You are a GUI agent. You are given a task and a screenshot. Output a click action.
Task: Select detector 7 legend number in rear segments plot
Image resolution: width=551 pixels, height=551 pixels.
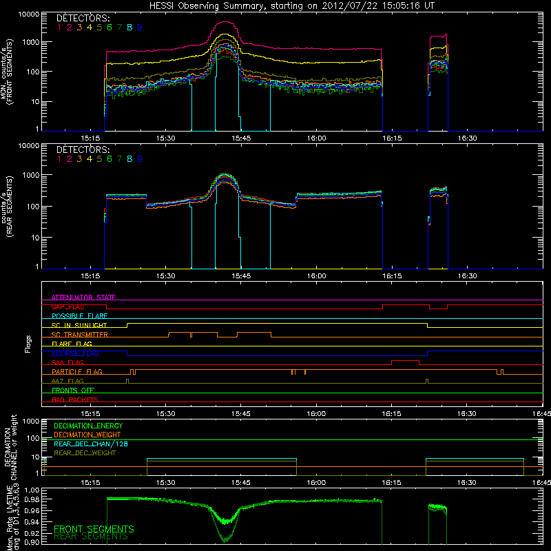119,159
